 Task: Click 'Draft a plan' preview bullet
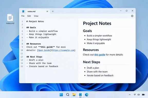point(93,68)
